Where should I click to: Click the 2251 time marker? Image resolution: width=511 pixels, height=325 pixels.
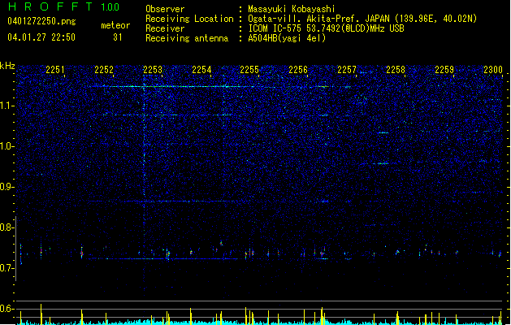[55, 70]
